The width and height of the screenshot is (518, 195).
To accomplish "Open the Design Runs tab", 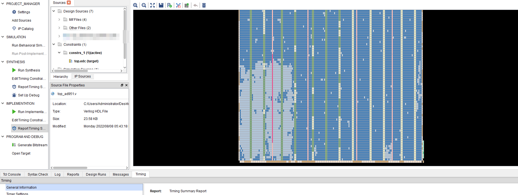I will click(x=96, y=174).
